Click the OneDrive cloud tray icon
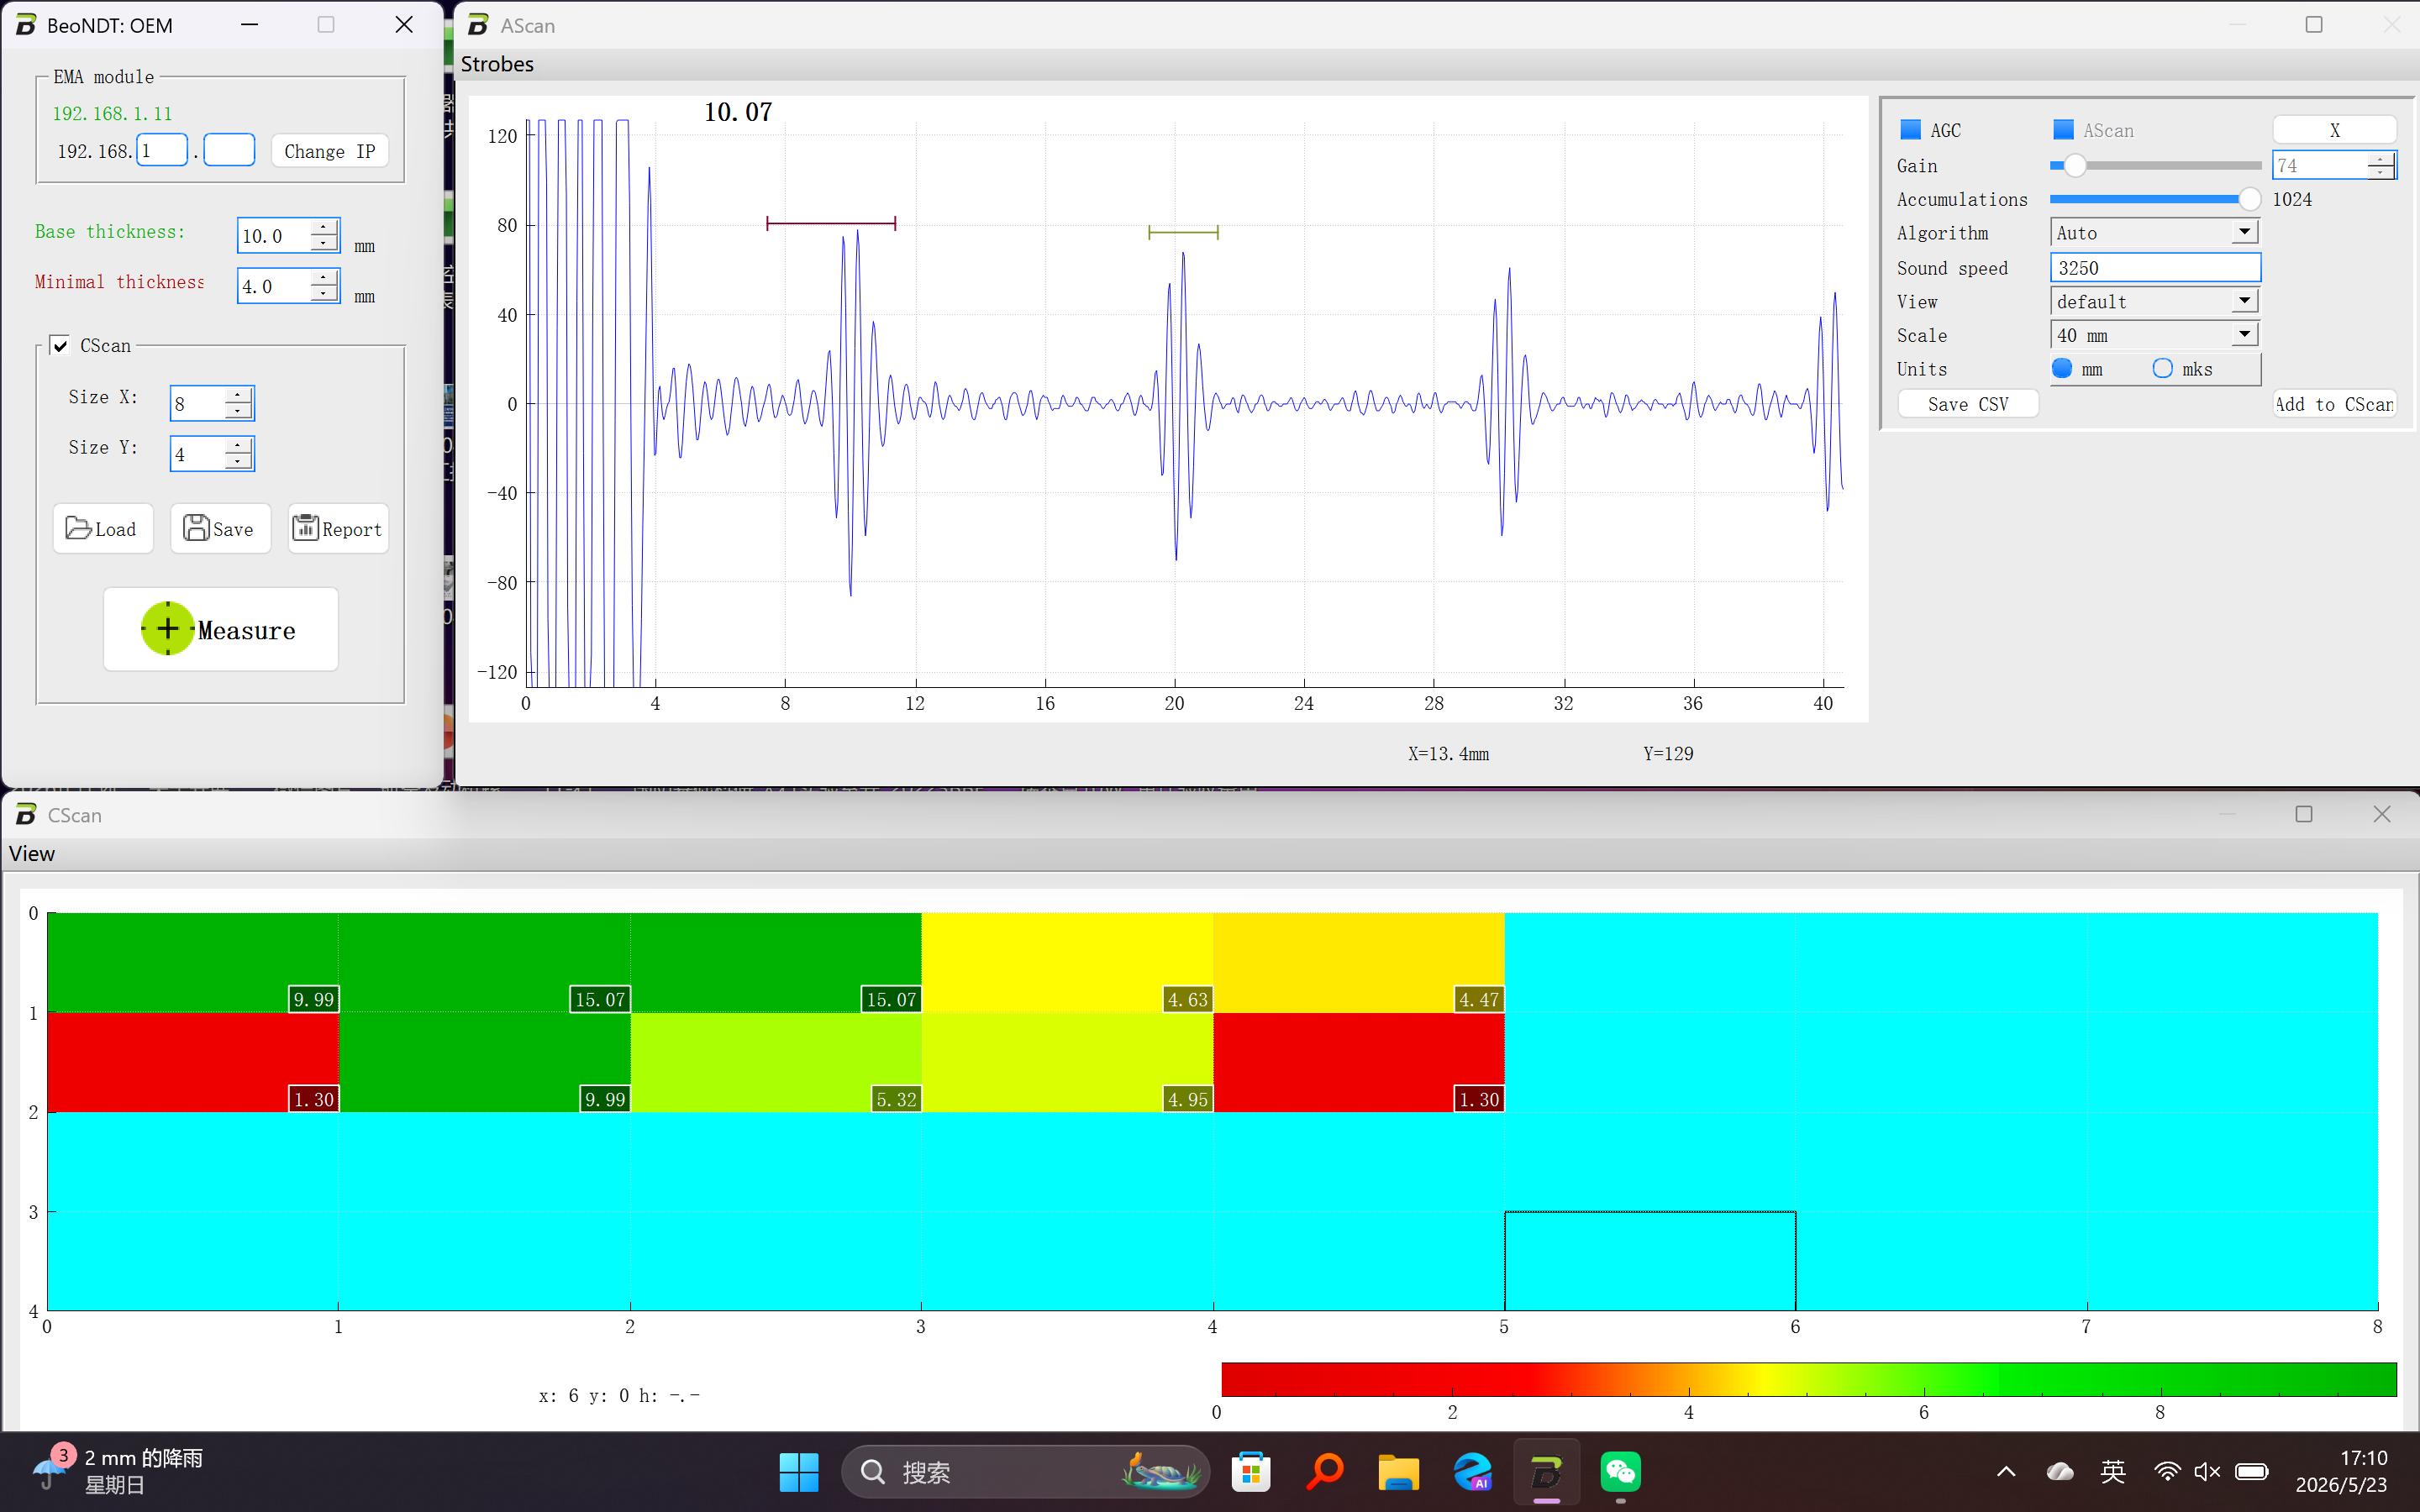Viewport: 2420px width, 1512px height. 2060,1471
